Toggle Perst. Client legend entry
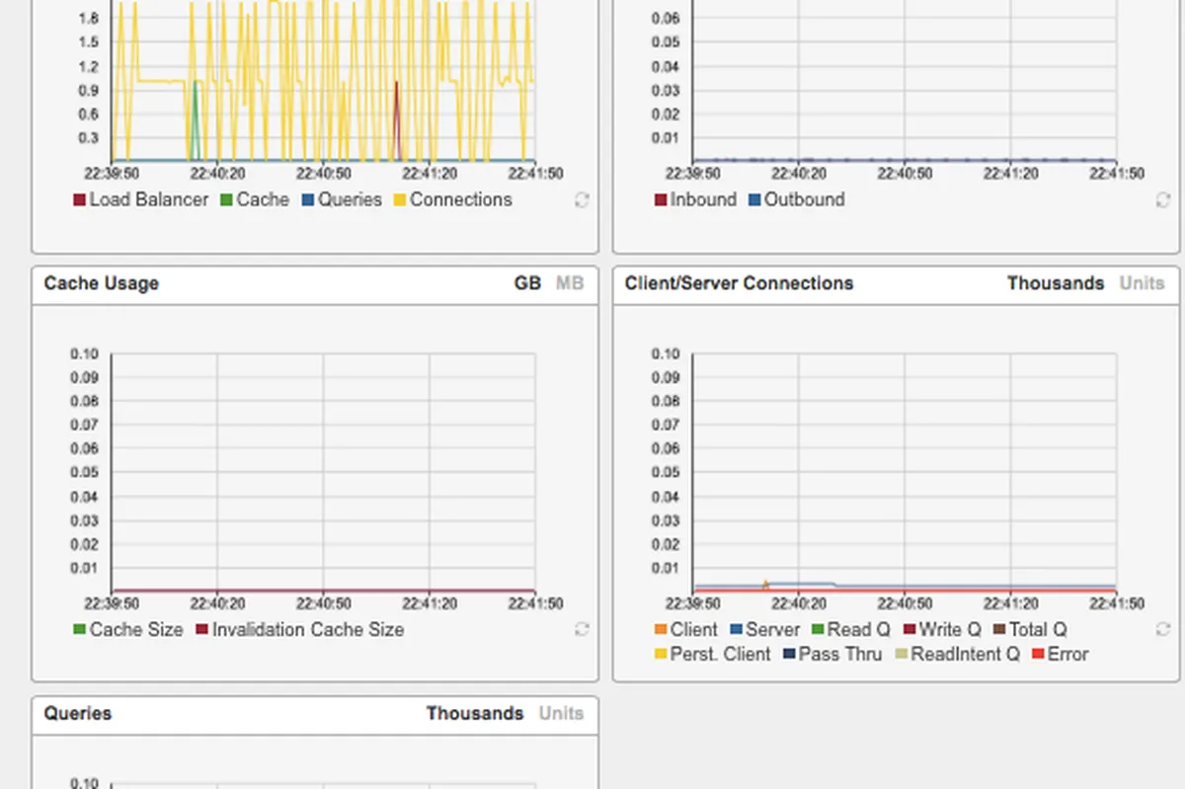The width and height of the screenshot is (1185, 789). [x=712, y=654]
